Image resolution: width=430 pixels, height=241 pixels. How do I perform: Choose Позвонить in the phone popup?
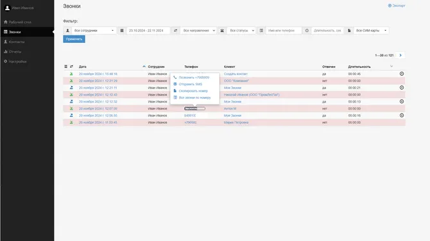pos(194,78)
